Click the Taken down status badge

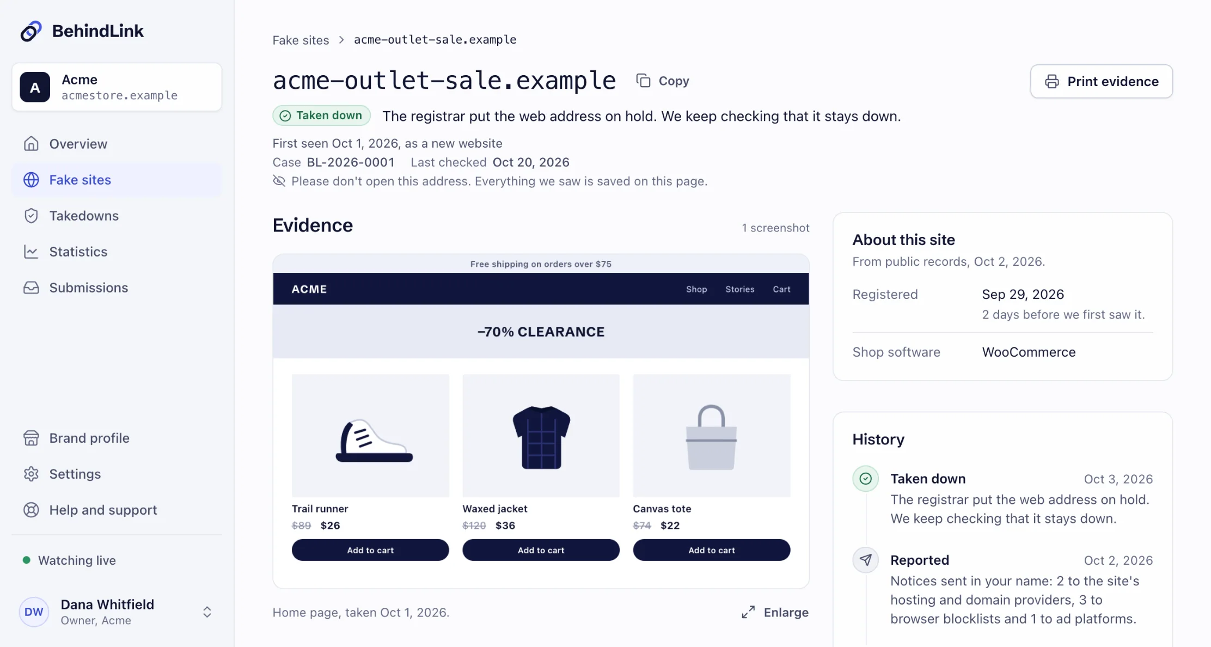(321, 115)
